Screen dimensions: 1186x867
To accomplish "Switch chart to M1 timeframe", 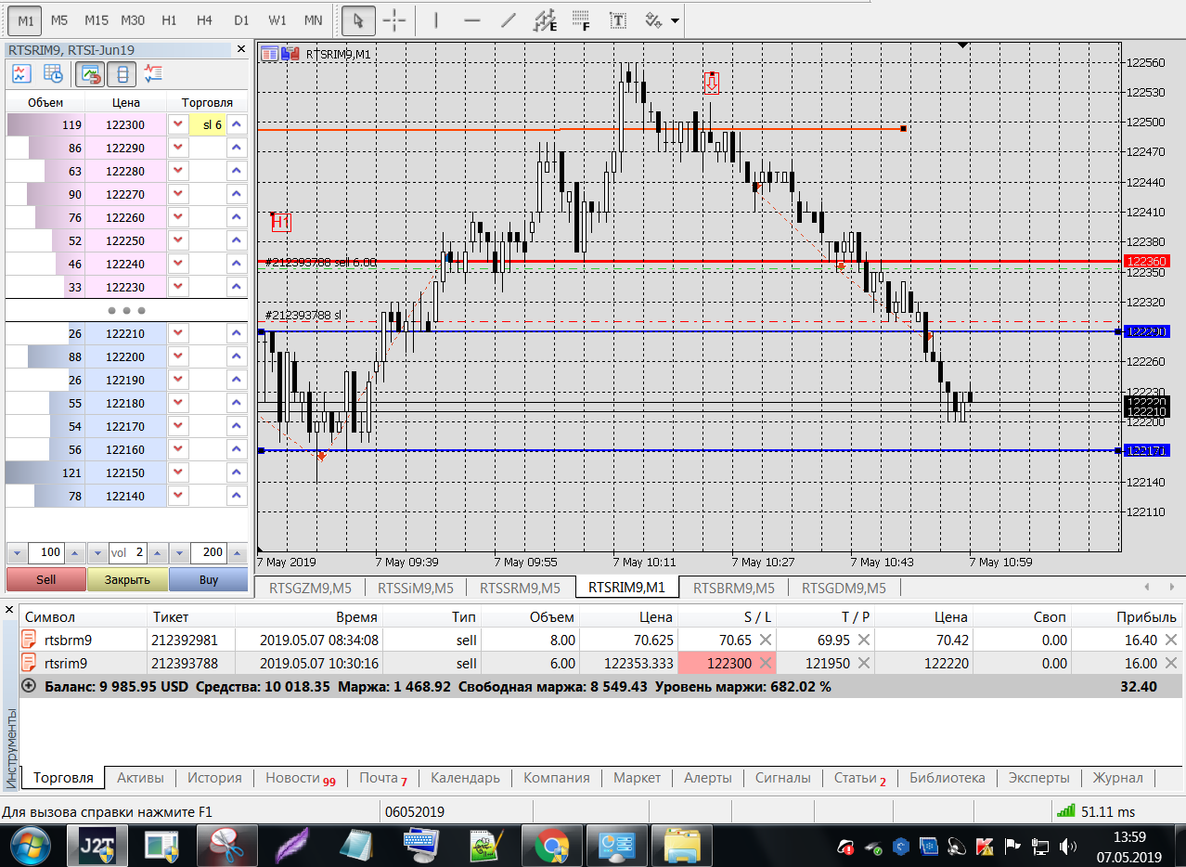I will tap(25, 19).
